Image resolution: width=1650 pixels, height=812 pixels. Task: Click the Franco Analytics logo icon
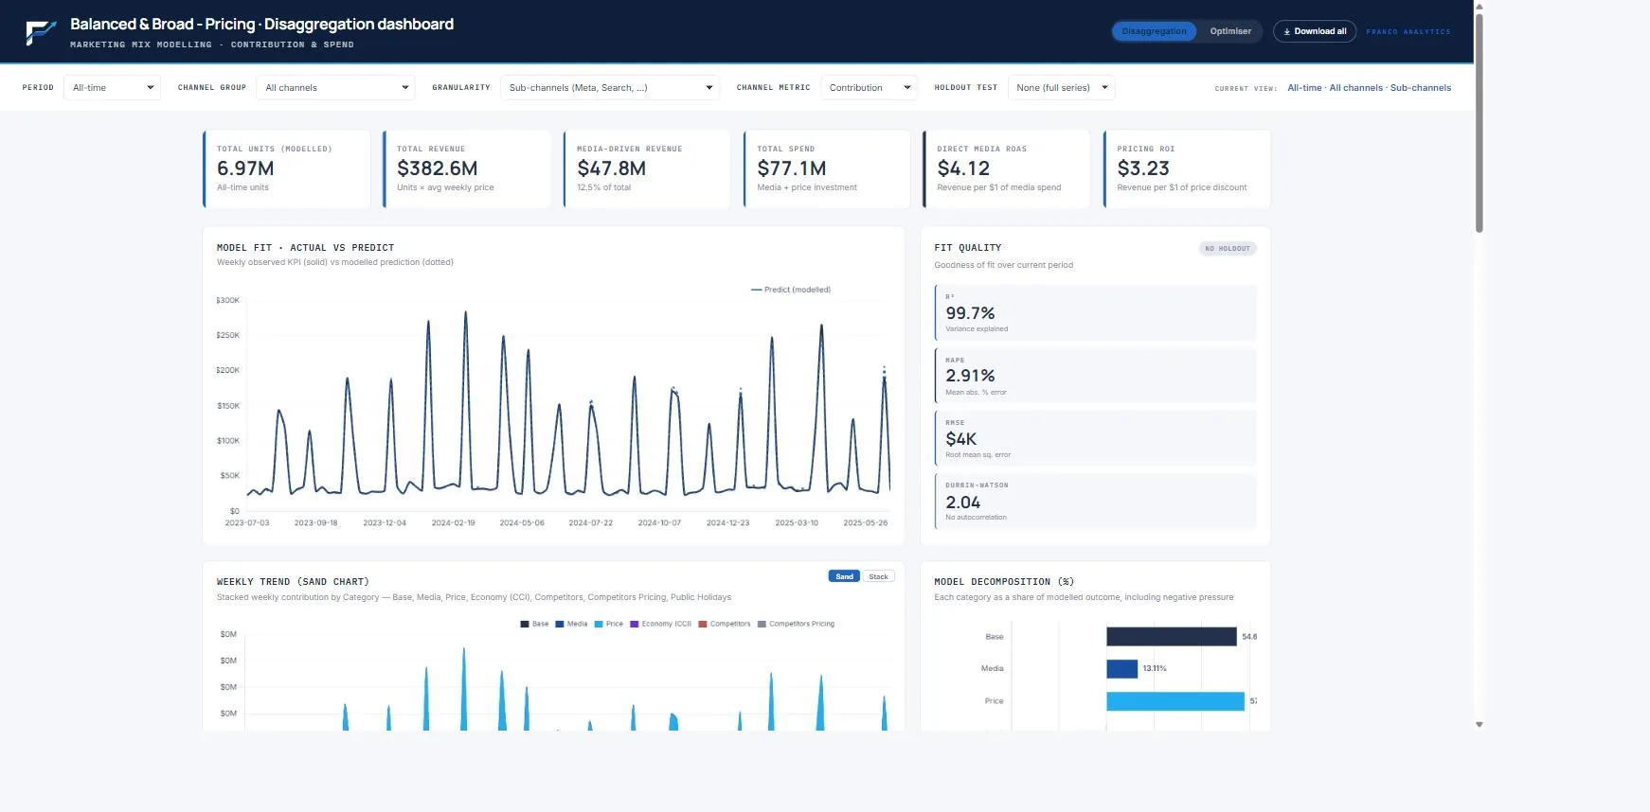click(40, 33)
